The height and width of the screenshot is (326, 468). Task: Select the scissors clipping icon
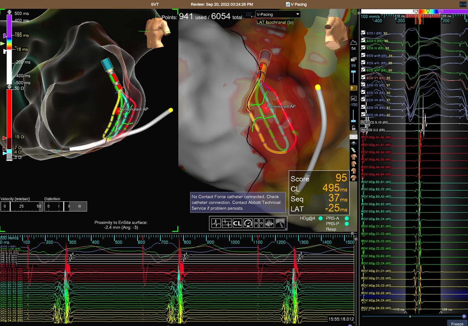click(x=354, y=99)
